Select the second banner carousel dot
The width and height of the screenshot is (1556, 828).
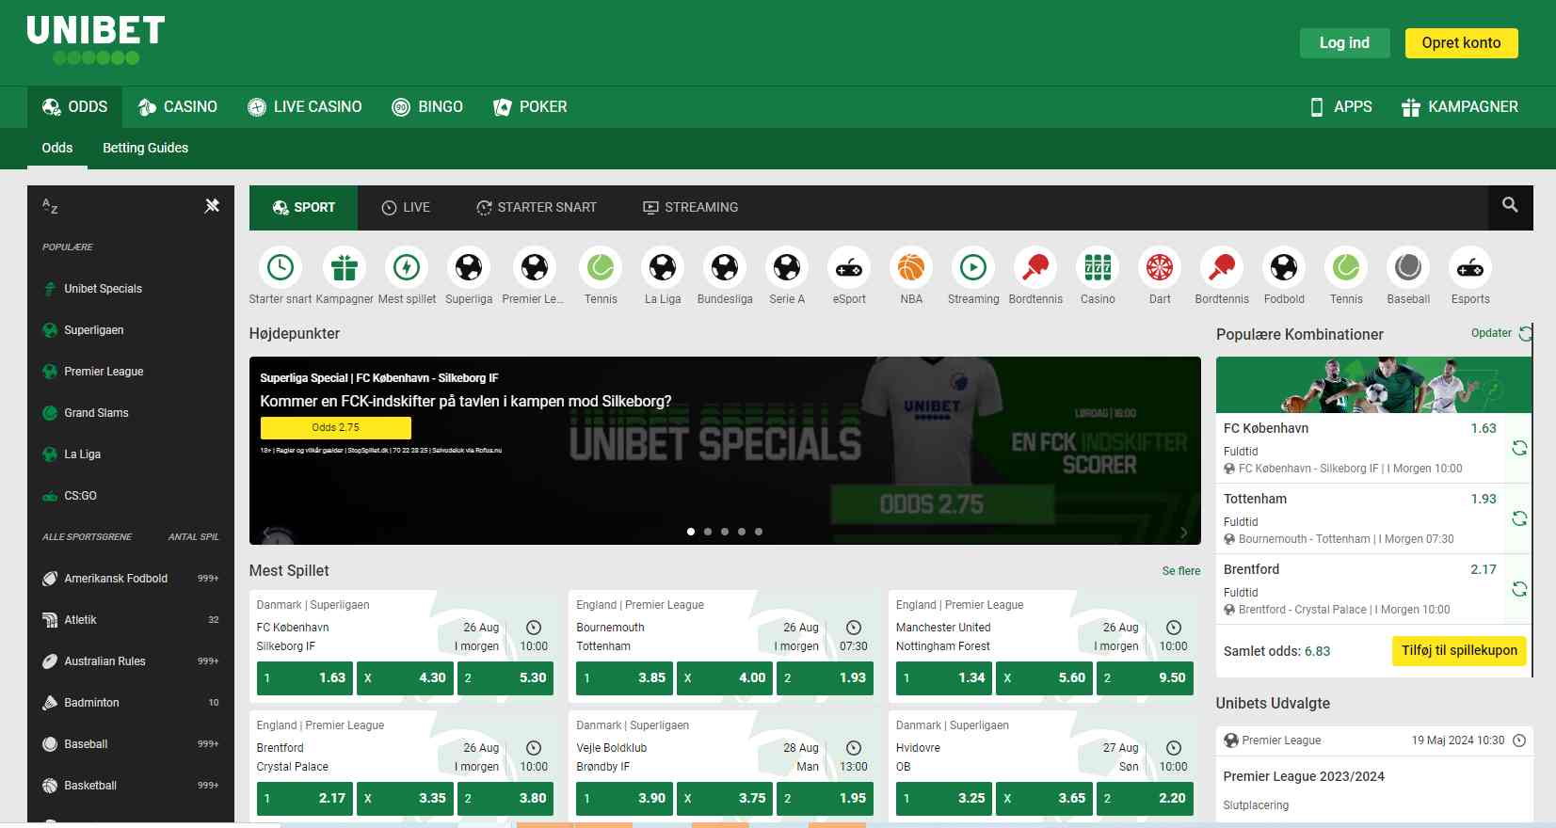[708, 532]
